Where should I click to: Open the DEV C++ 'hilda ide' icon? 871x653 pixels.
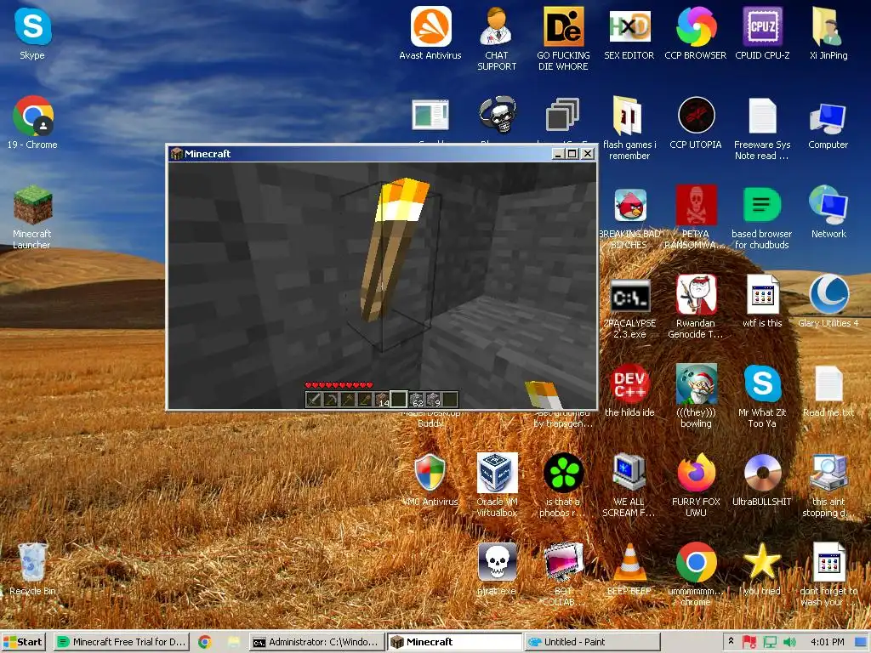[x=629, y=383]
